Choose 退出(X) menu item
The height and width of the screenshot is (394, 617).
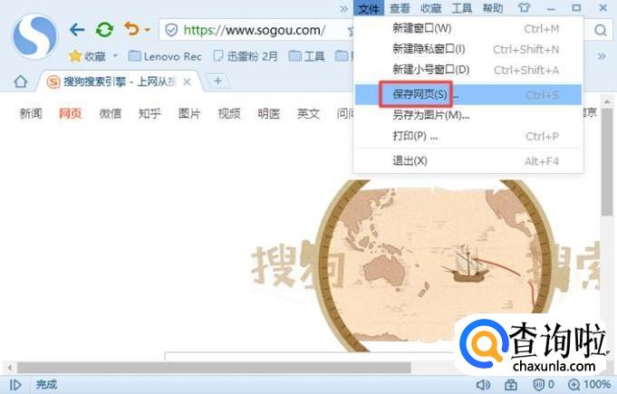[468, 161]
